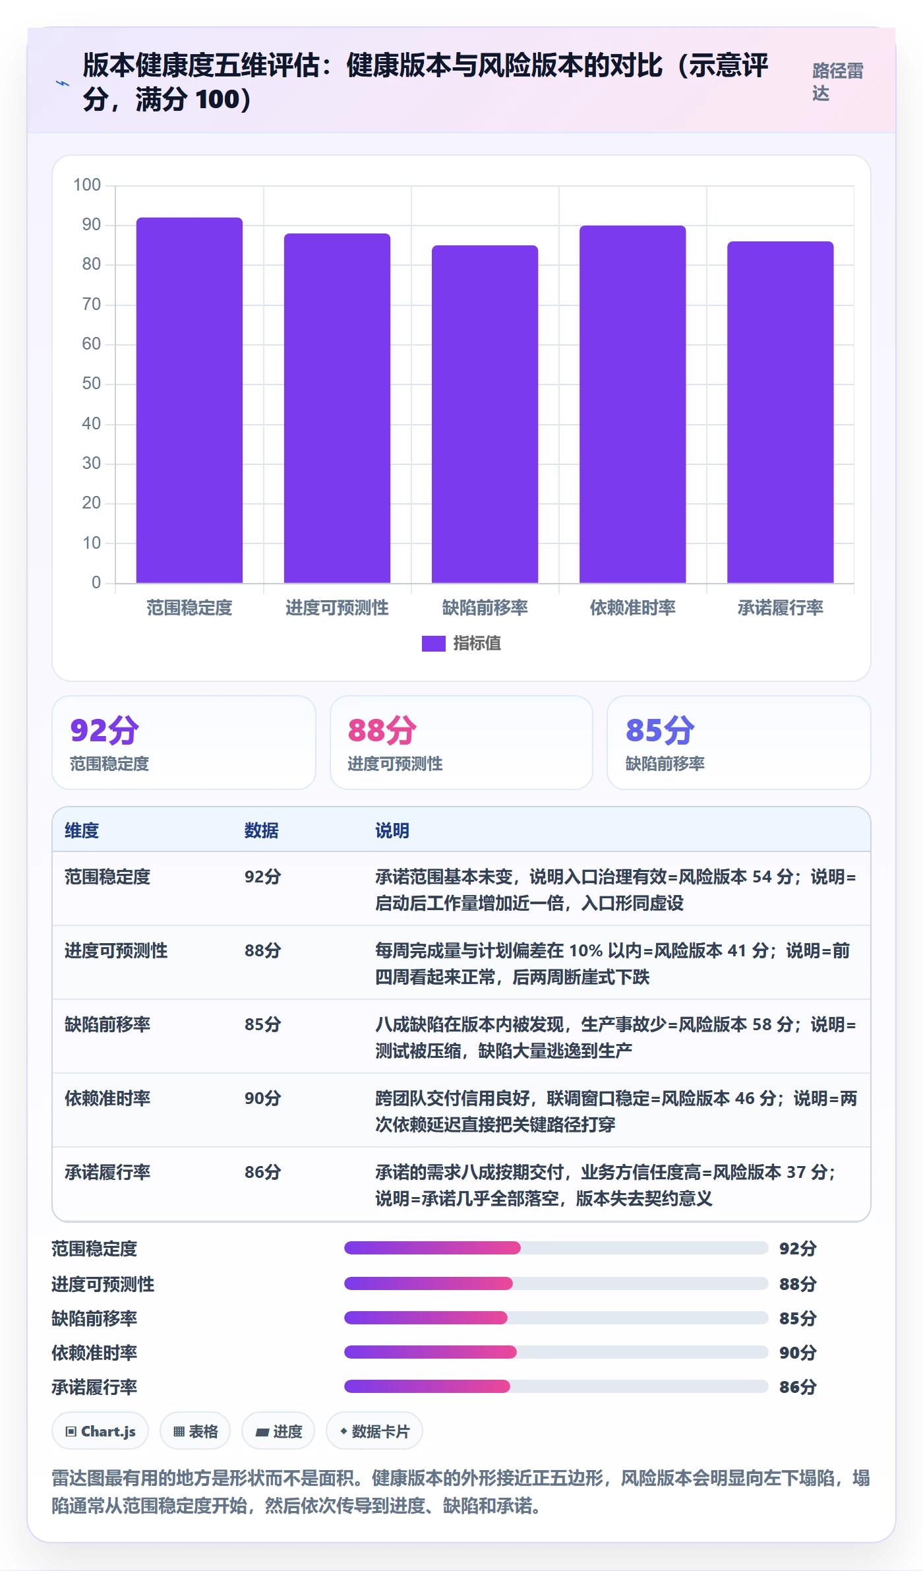Click the 承诺履行率 bar in the chart
The width and height of the screenshot is (923, 1571).
click(x=780, y=412)
